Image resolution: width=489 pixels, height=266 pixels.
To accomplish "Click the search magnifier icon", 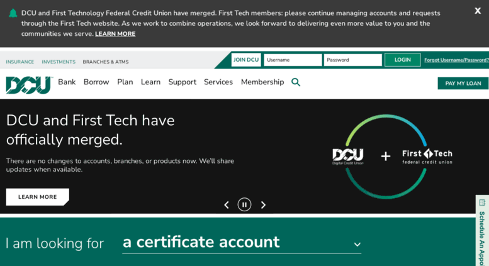I will tap(296, 82).
